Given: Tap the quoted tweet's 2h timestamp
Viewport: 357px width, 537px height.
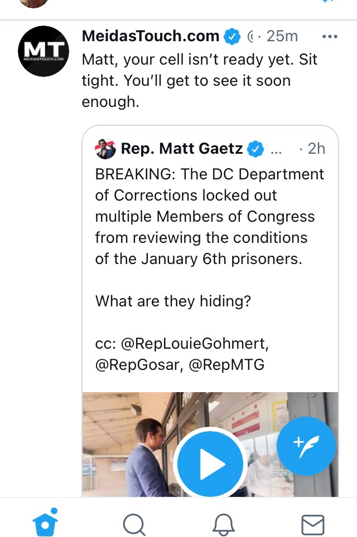Looking at the screenshot, I should [316, 149].
